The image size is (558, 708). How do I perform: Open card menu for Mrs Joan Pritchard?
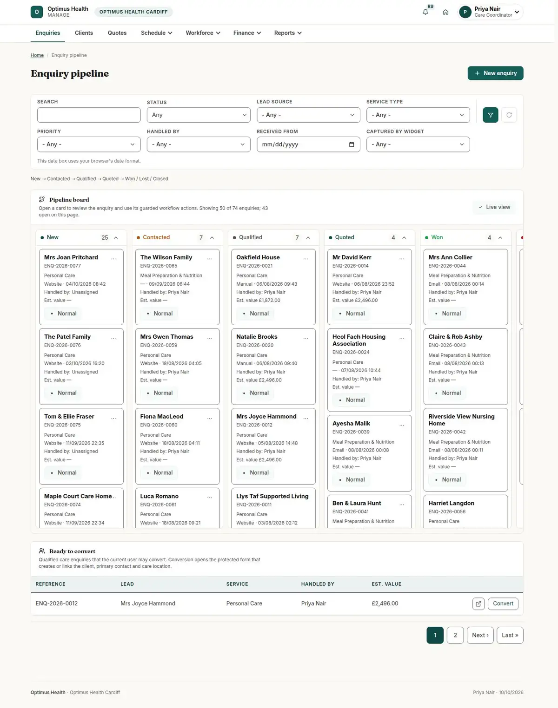coord(113,258)
